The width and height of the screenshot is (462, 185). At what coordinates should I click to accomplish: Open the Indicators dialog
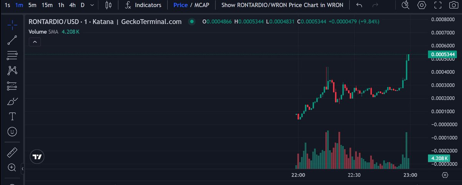[x=143, y=5]
